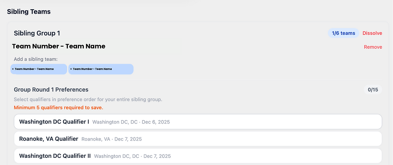Click the bold Team Number - Team Name heading
The image size is (393, 165).
[x=59, y=47]
